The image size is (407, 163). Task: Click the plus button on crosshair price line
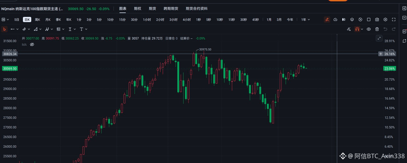[380, 54]
